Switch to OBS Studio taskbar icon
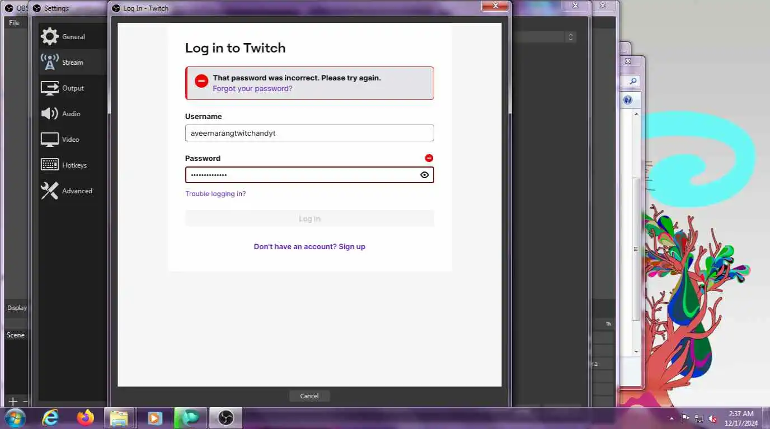770x429 pixels. coord(226,418)
